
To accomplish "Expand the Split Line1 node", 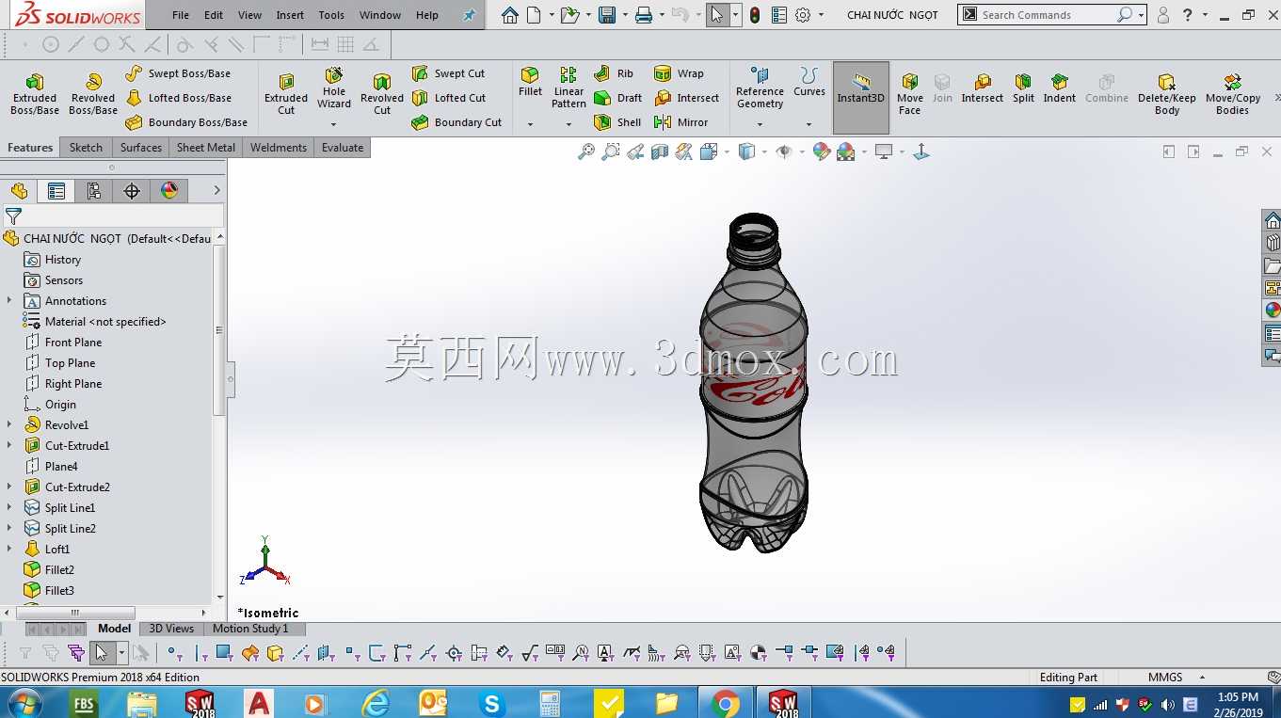I will click(9, 508).
